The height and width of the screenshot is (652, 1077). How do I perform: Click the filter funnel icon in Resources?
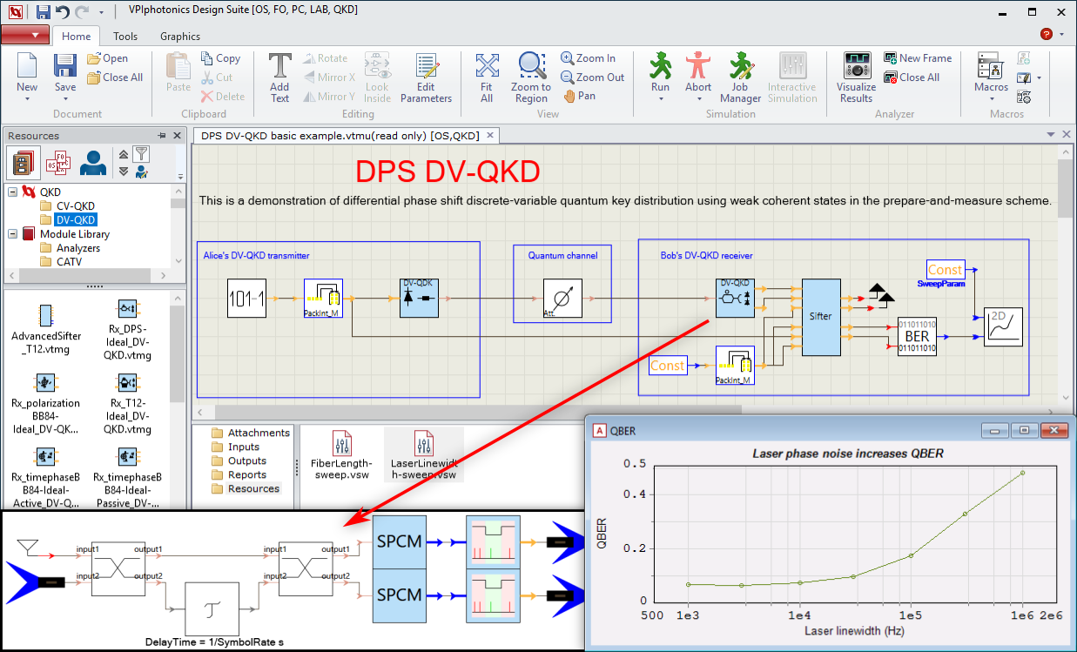[141, 154]
